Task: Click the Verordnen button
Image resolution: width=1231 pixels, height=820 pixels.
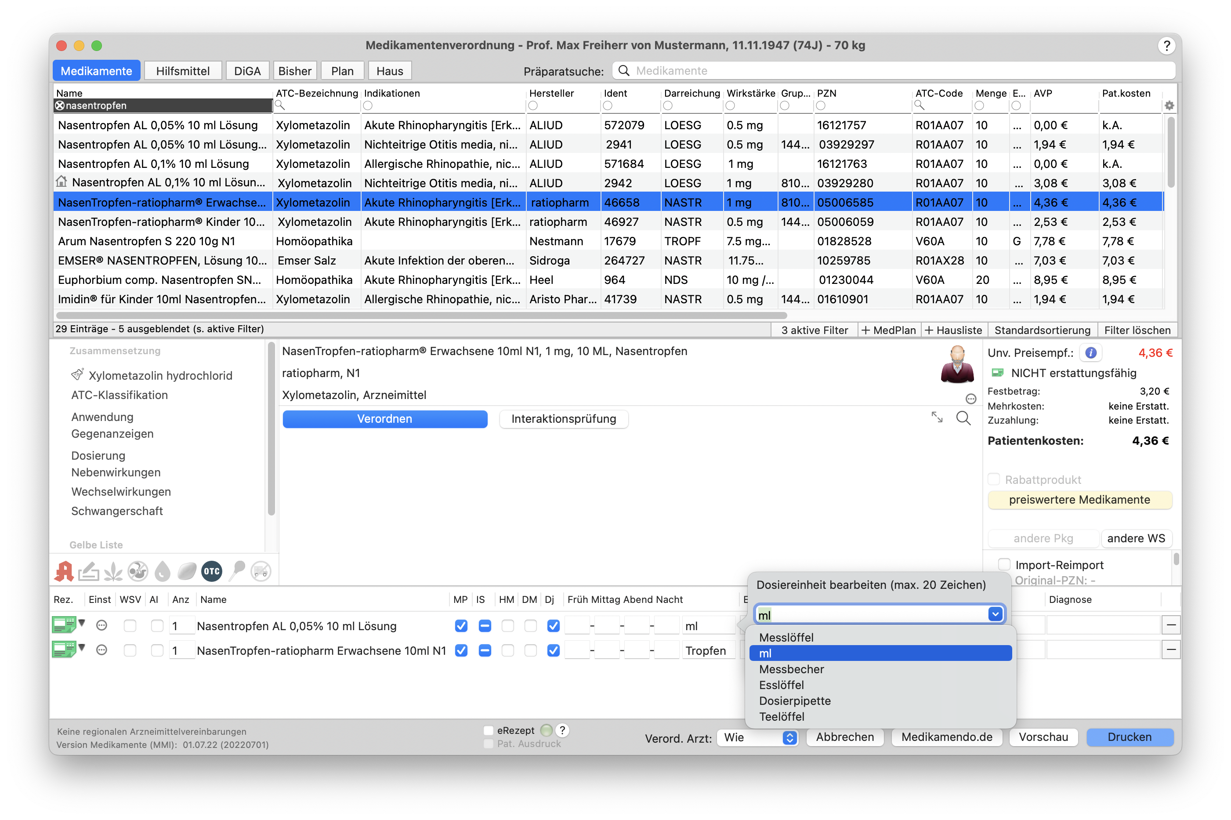Action: [385, 419]
